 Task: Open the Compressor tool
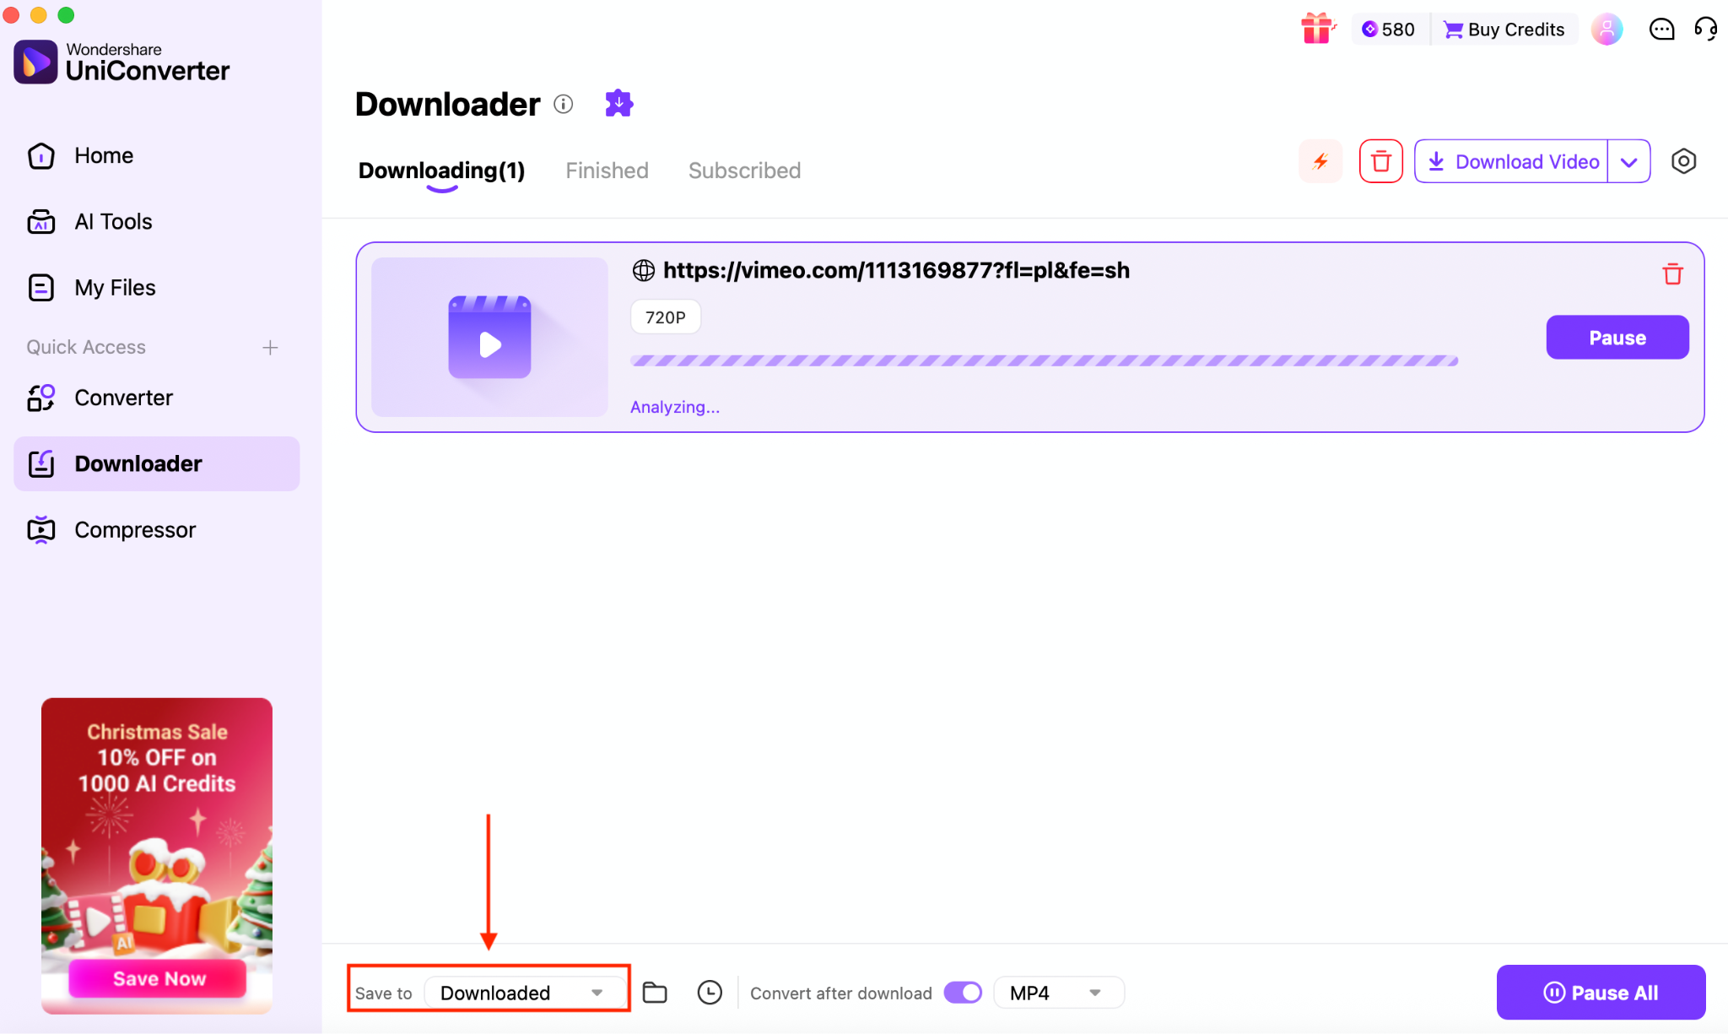click(x=134, y=529)
